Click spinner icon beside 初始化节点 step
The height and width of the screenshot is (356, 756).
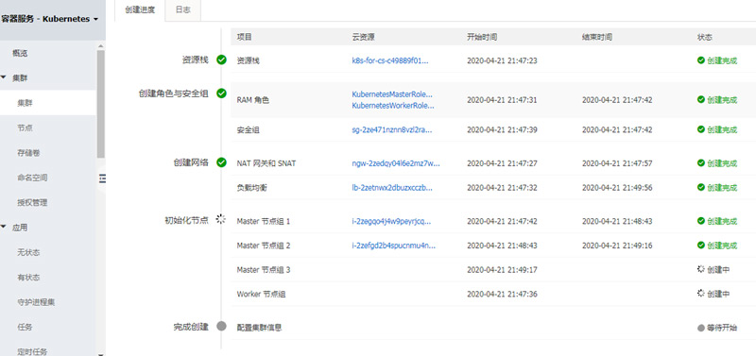pyautogui.click(x=220, y=220)
